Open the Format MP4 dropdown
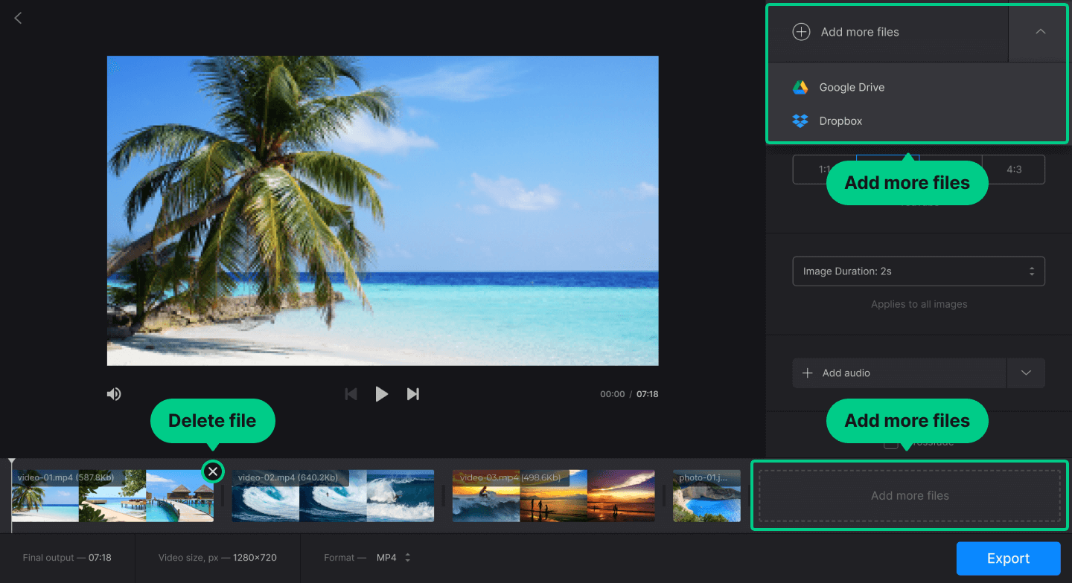 pos(393,558)
